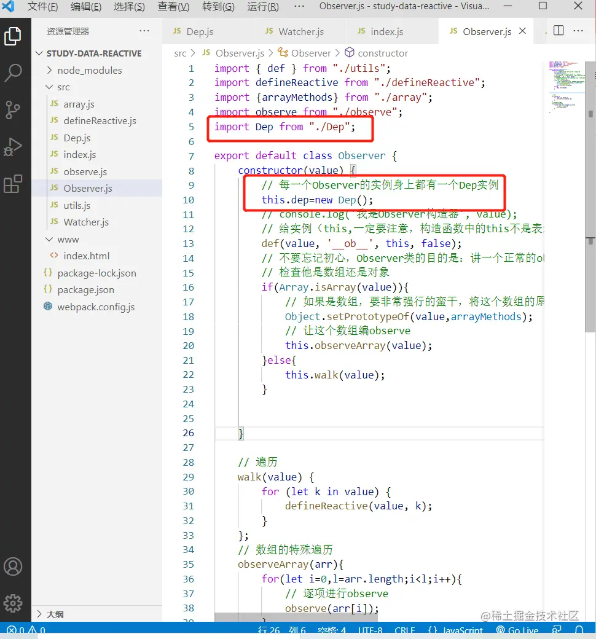Open package.json file
This screenshot has height=639, width=596.
[97, 290]
